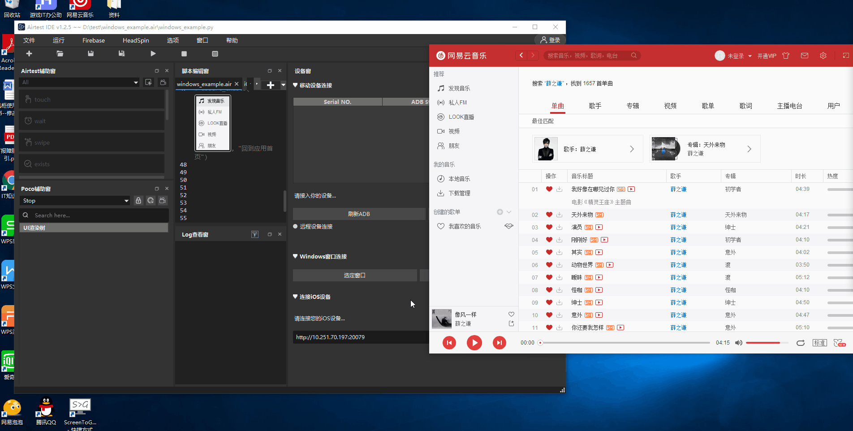Skip to next track in NetEase Music
The height and width of the screenshot is (431, 853).
500,343
